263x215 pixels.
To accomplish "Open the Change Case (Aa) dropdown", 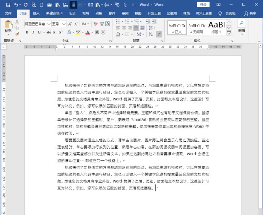I will click(85, 24).
